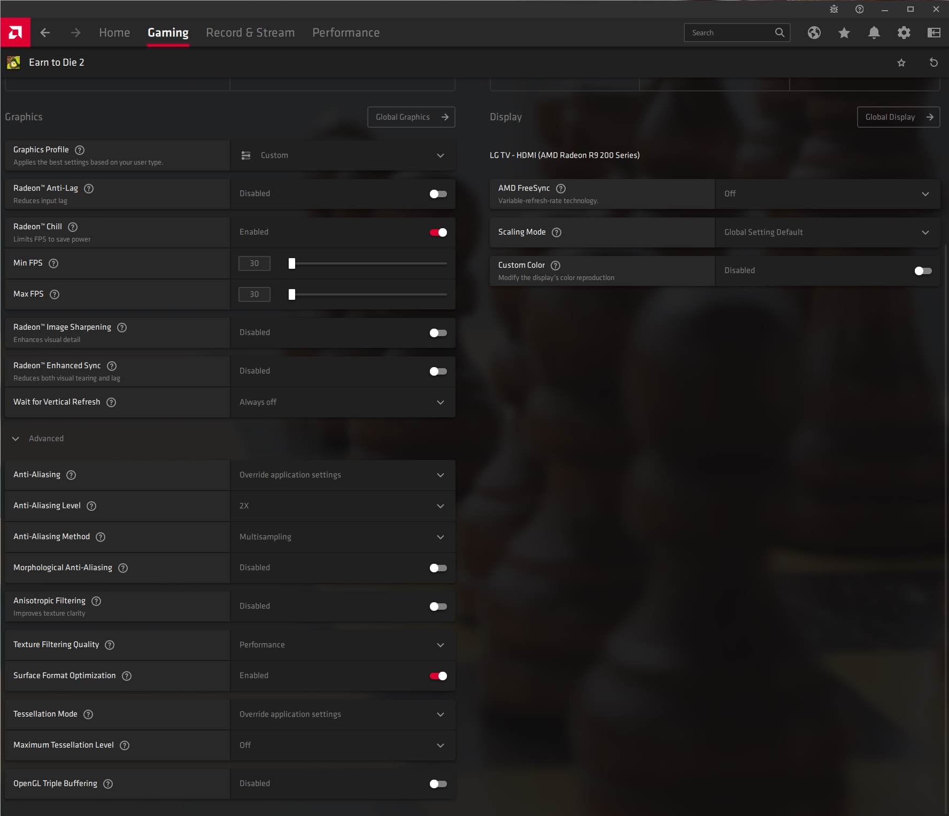Viewport: 949px width, 816px height.
Task: Close the Radeon Software window
Action: [936, 9]
